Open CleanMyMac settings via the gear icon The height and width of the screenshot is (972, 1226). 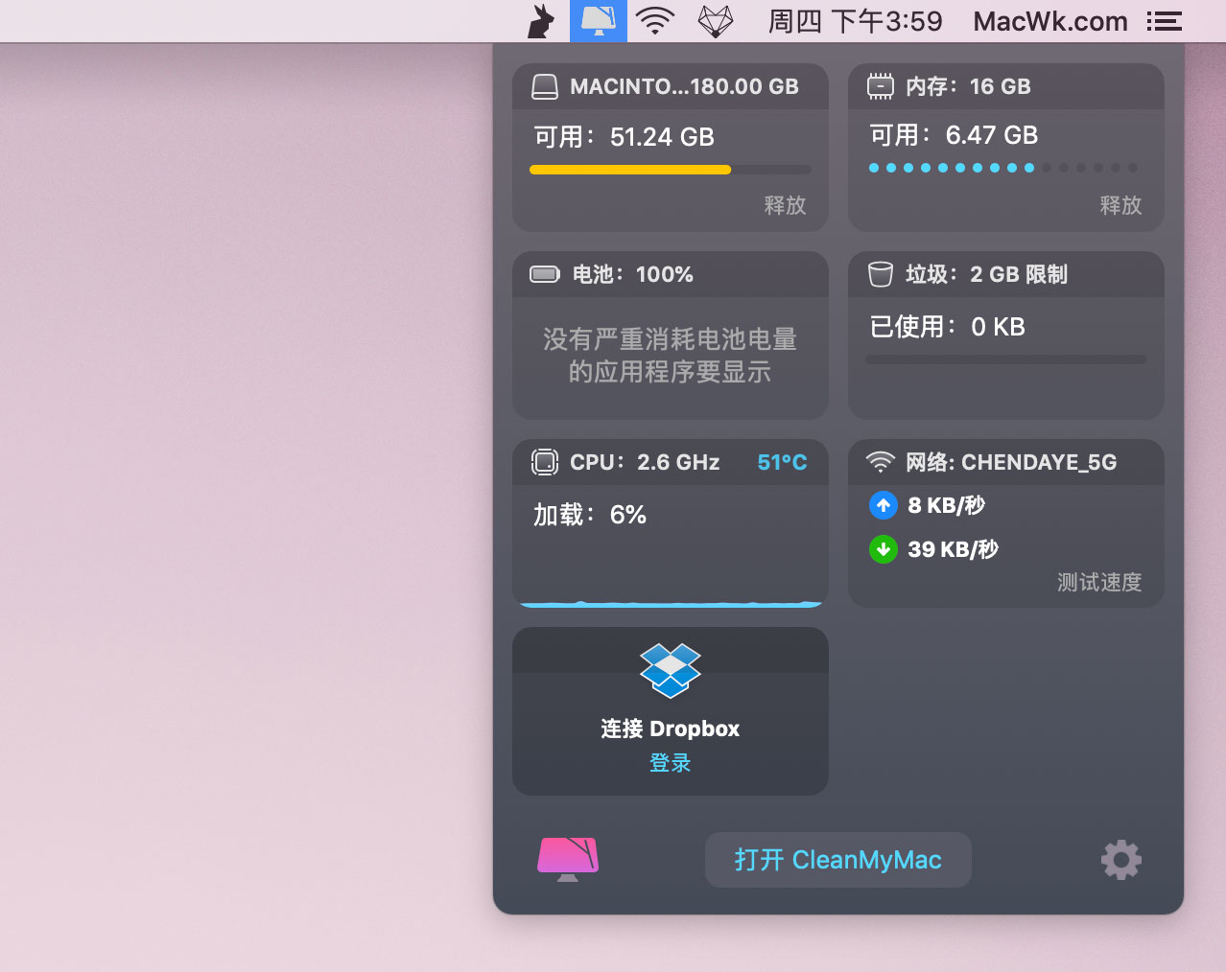click(1120, 860)
